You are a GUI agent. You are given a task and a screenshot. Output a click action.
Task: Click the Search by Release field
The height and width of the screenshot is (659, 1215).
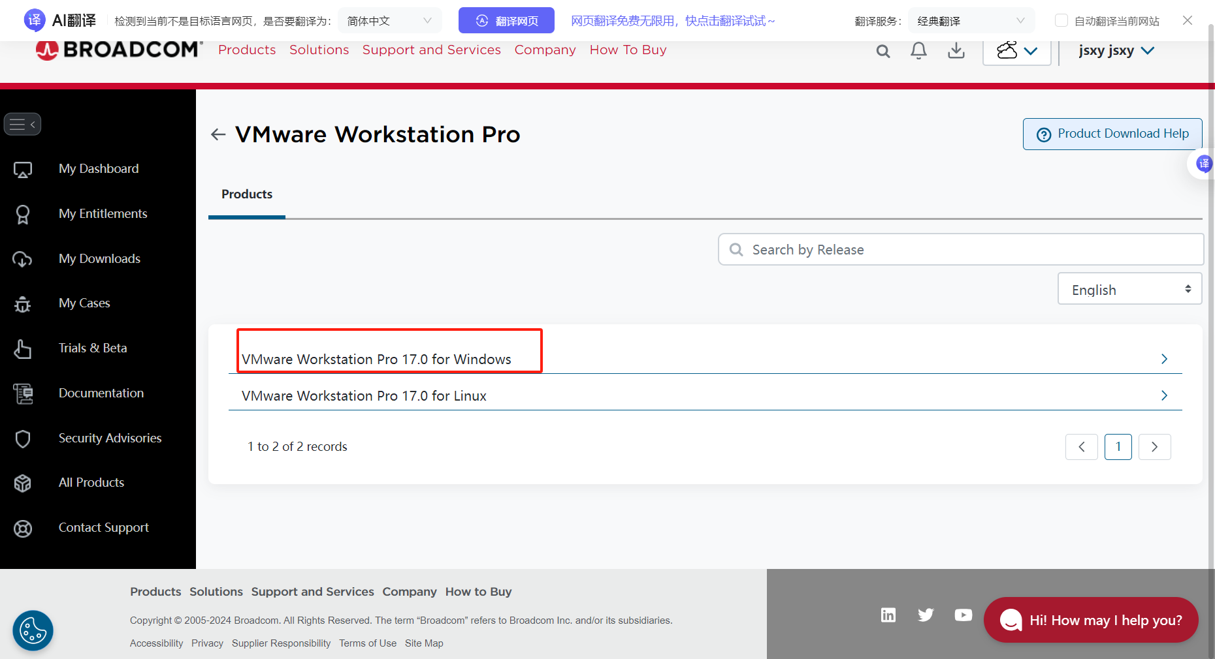(960, 249)
